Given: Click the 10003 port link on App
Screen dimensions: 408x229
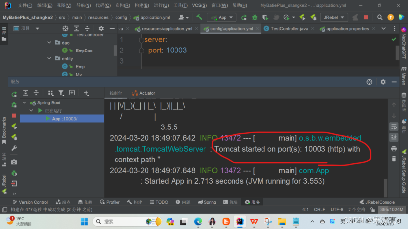Looking at the screenshot, I should point(69,119).
